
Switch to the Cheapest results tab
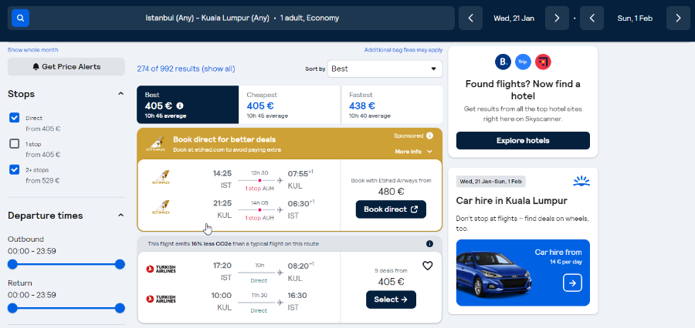289,105
